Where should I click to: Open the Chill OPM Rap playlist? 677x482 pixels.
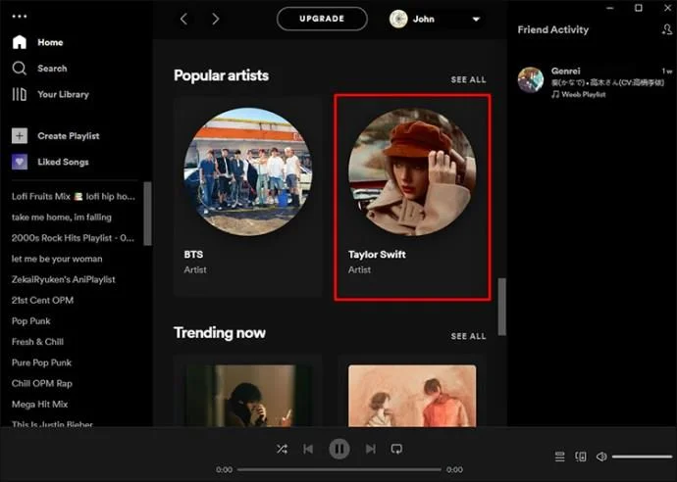42,383
